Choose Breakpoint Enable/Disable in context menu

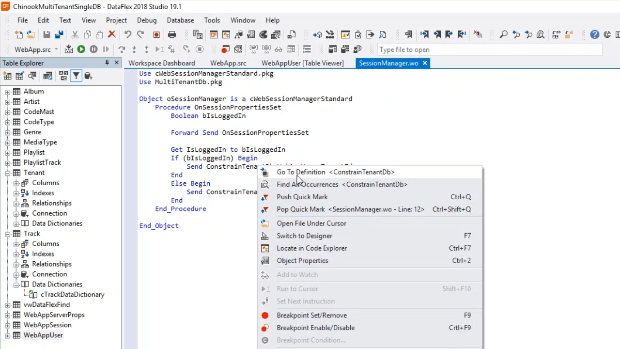(315, 328)
